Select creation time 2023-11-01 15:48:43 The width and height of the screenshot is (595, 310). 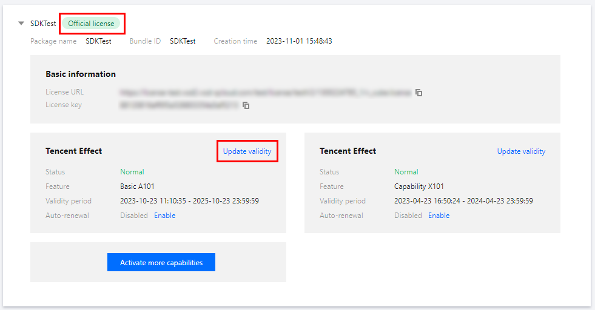click(x=299, y=41)
